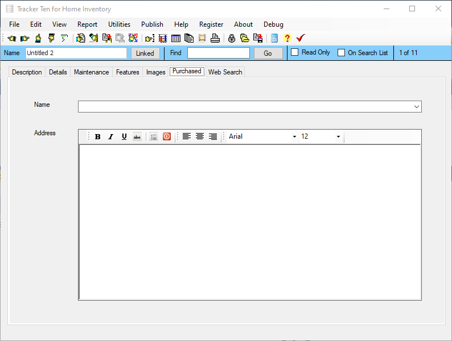Enable the Read Only checkbox
The height and width of the screenshot is (341, 452).
coord(295,52)
